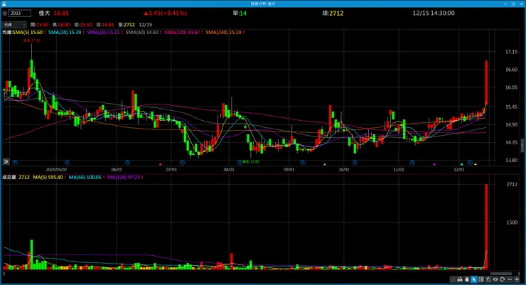Click the print icon in bottom toolbar
526x285 pixels.
[x=460, y=279]
